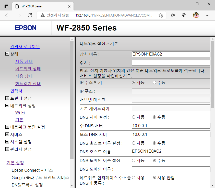This screenshot has height=188, width=215.
Task: Open the profile avatar
Action: (x=196, y=15)
